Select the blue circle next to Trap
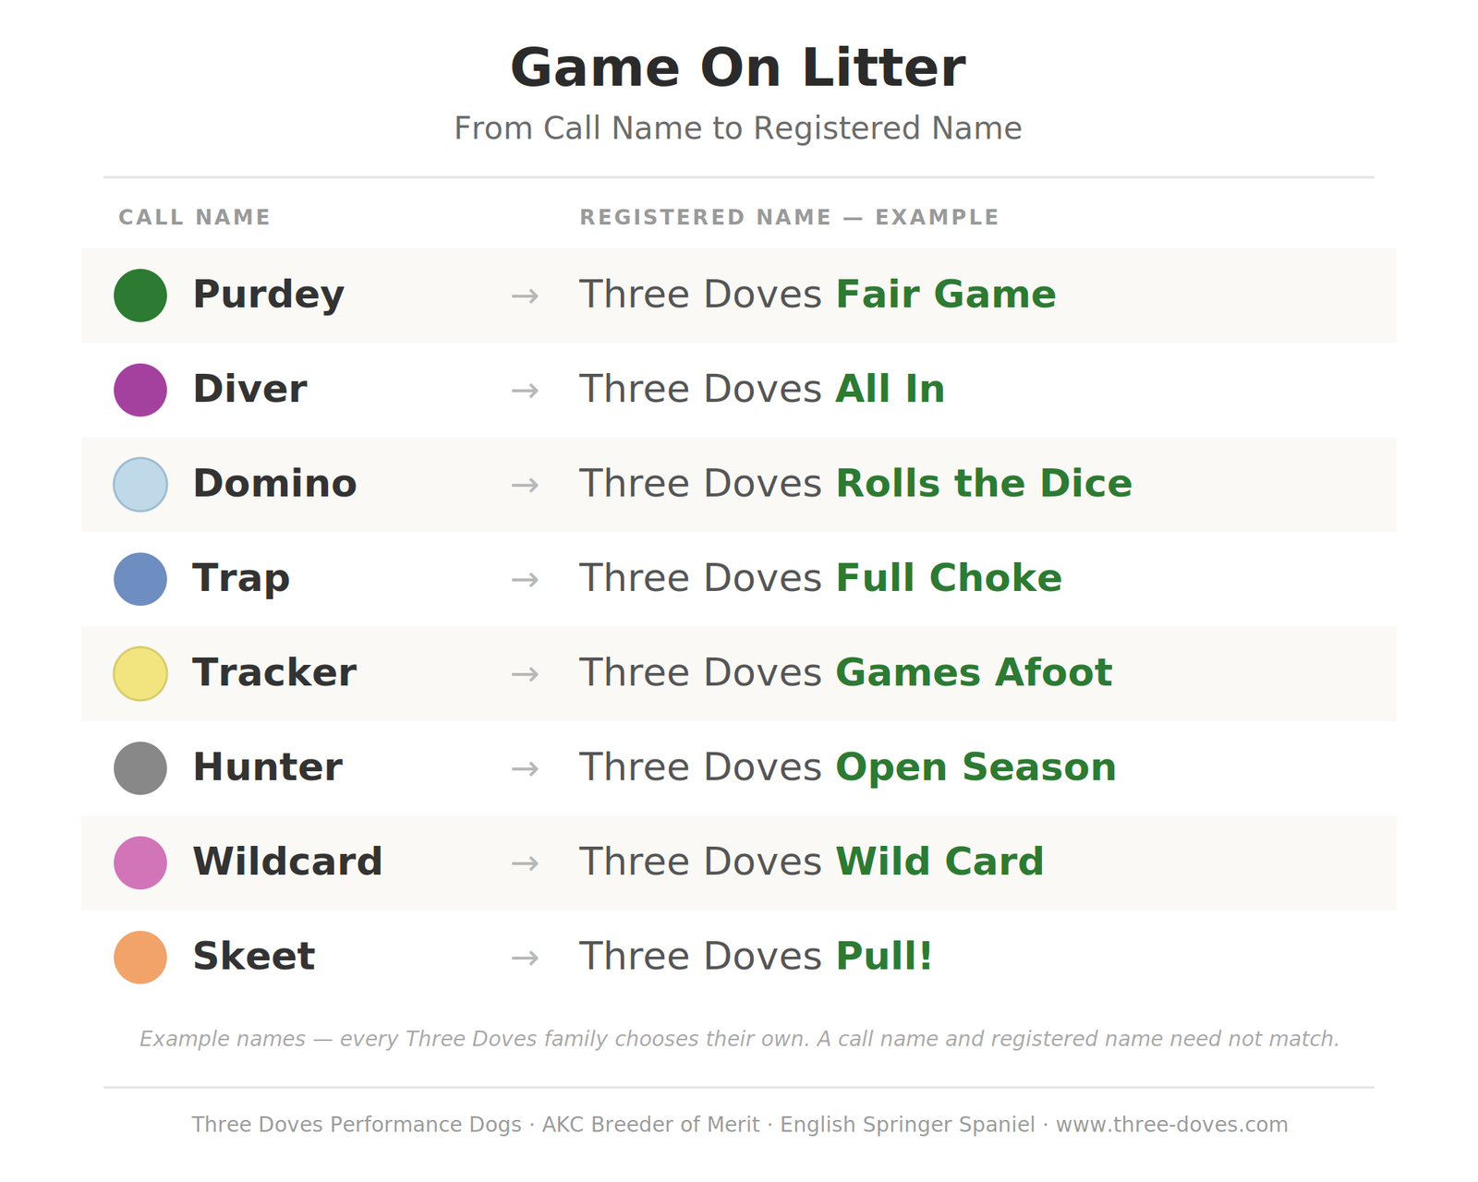 (x=140, y=579)
